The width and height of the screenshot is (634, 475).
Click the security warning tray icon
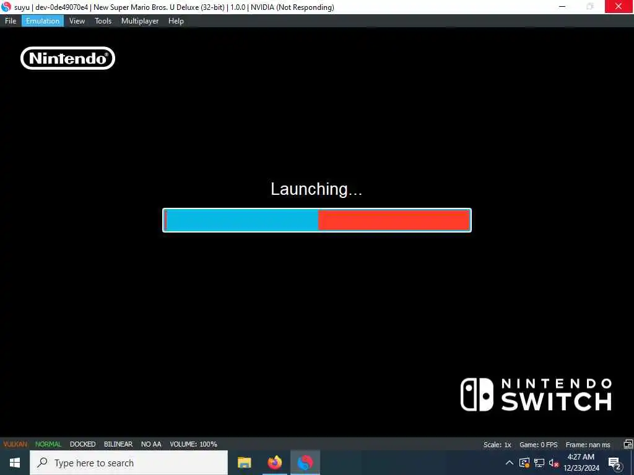(x=524, y=463)
